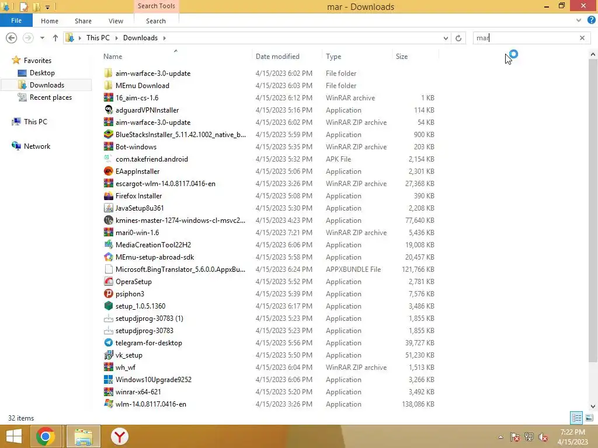This screenshot has width=598, height=448.
Task: Show hidden tray icons arrow
Action: coord(500,437)
